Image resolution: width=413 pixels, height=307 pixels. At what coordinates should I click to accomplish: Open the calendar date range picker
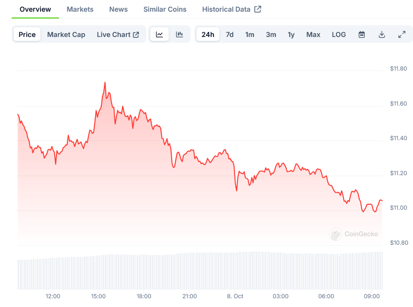click(x=362, y=35)
